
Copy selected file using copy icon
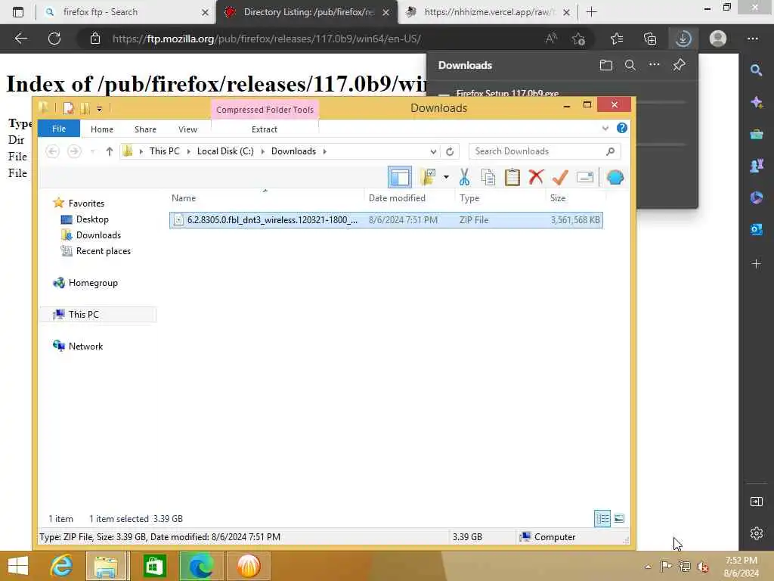488,177
